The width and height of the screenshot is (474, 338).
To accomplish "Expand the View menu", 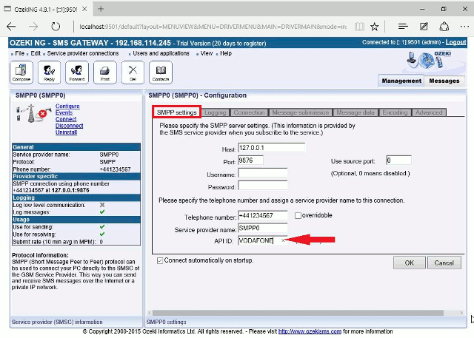I will pyautogui.click(x=206, y=53).
